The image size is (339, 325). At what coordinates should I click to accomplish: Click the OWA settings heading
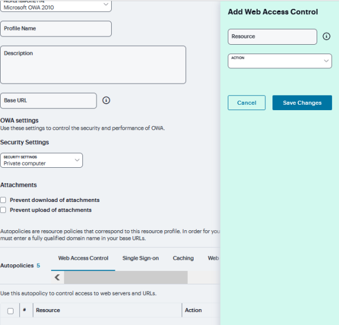19,121
